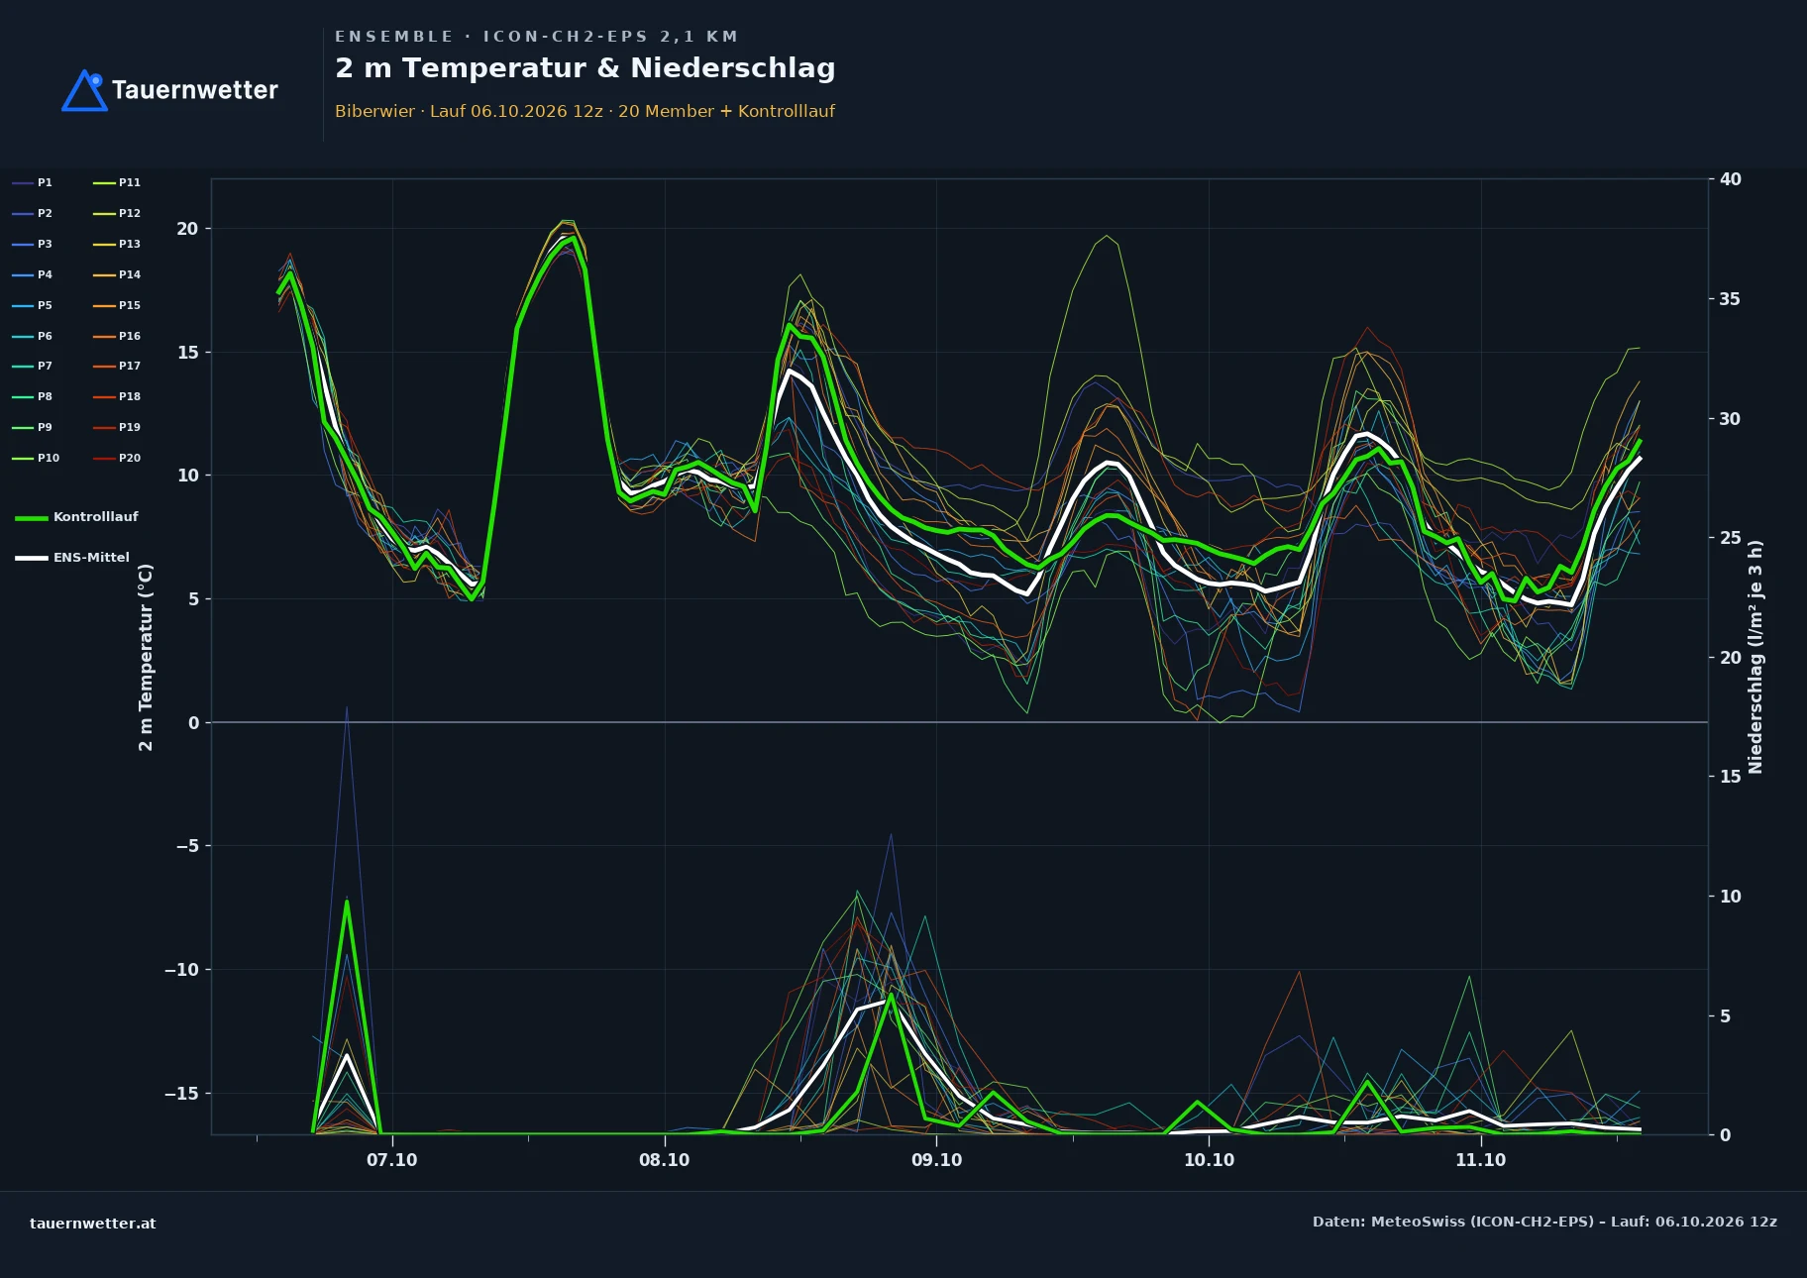Click the P11 legend entry
The width and height of the screenshot is (1807, 1278).
[x=117, y=182]
